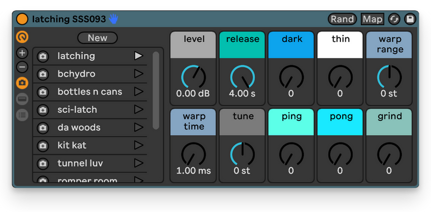This screenshot has width=431, height=212.
Task: Click the Rand button
Action: pyautogui.click(x=342, y=19)
